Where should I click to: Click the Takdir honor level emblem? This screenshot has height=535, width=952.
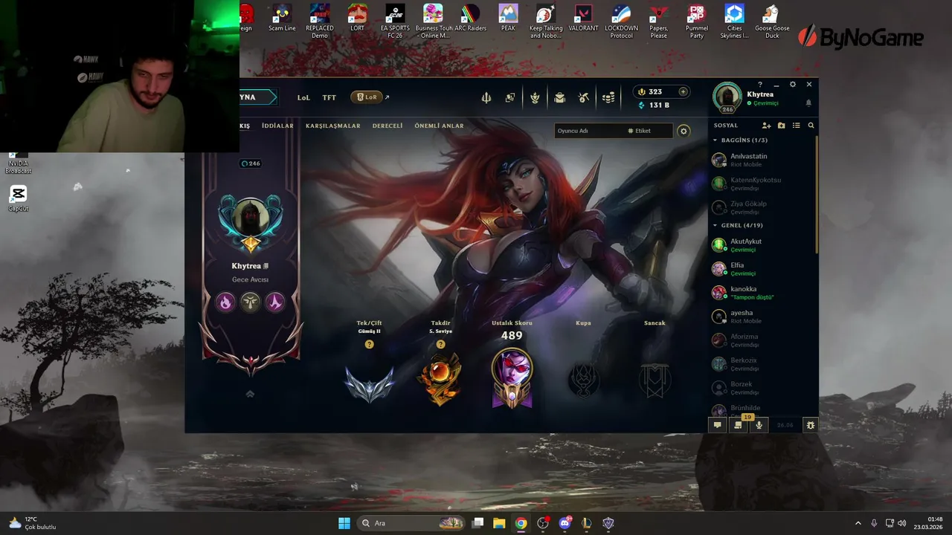click(441, 380)
